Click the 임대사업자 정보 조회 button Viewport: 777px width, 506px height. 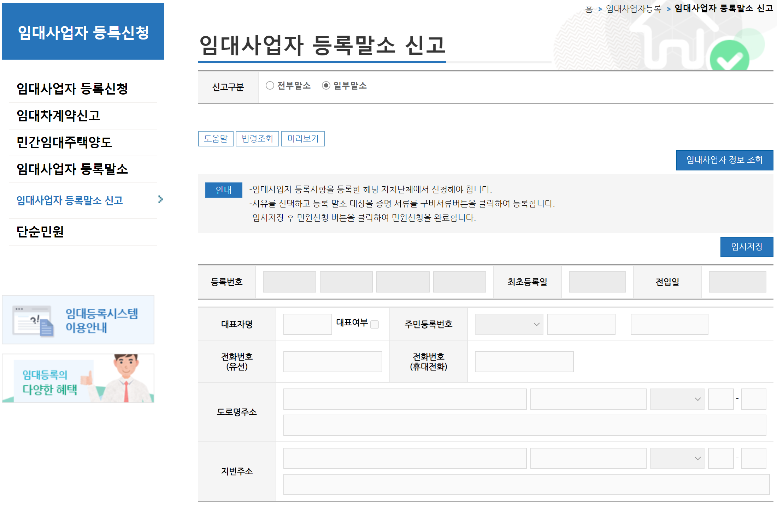click(x=724, y=160)
